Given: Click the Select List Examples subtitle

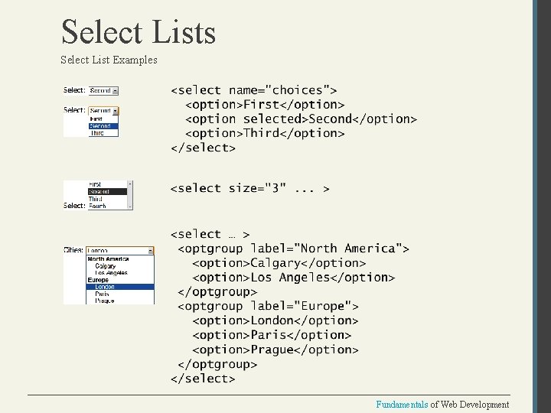Looking at the screenshot, I should [x=109, y=60].
